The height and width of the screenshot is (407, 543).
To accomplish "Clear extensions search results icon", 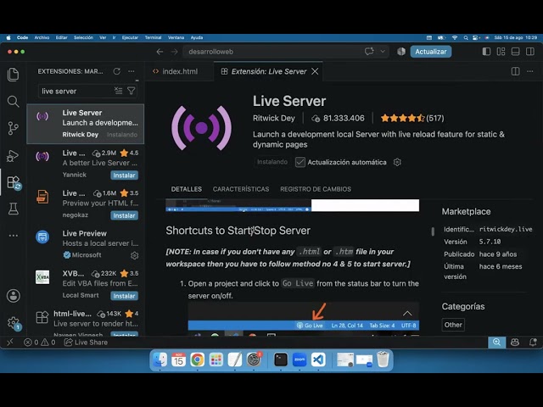I will click(119, 91).
